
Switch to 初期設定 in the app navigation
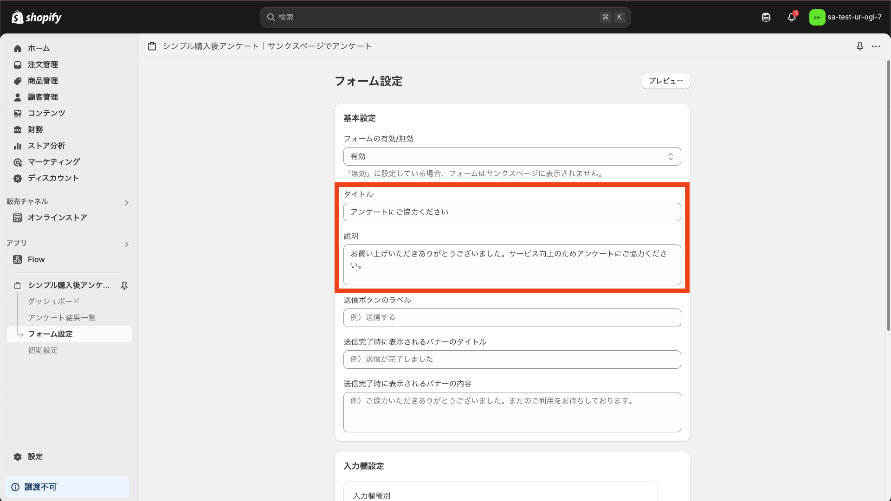pos(43,350)
